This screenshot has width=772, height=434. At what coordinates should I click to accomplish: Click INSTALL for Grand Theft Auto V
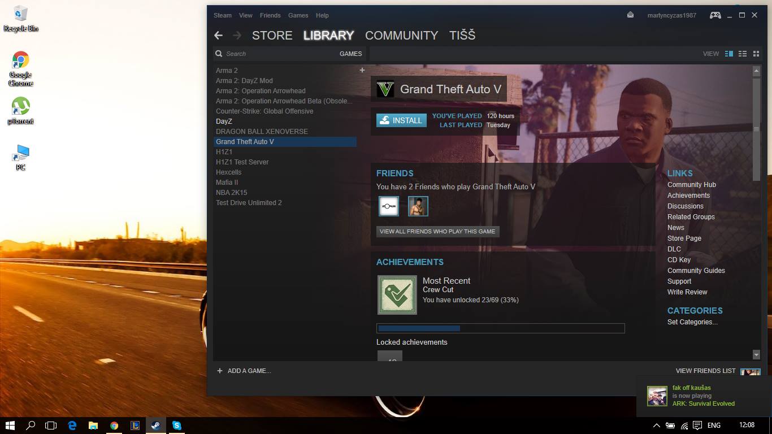402,120
